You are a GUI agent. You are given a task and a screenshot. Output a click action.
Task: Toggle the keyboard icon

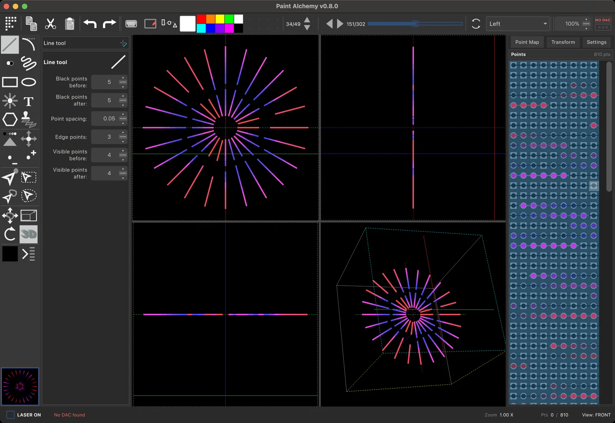click(131, 24)
